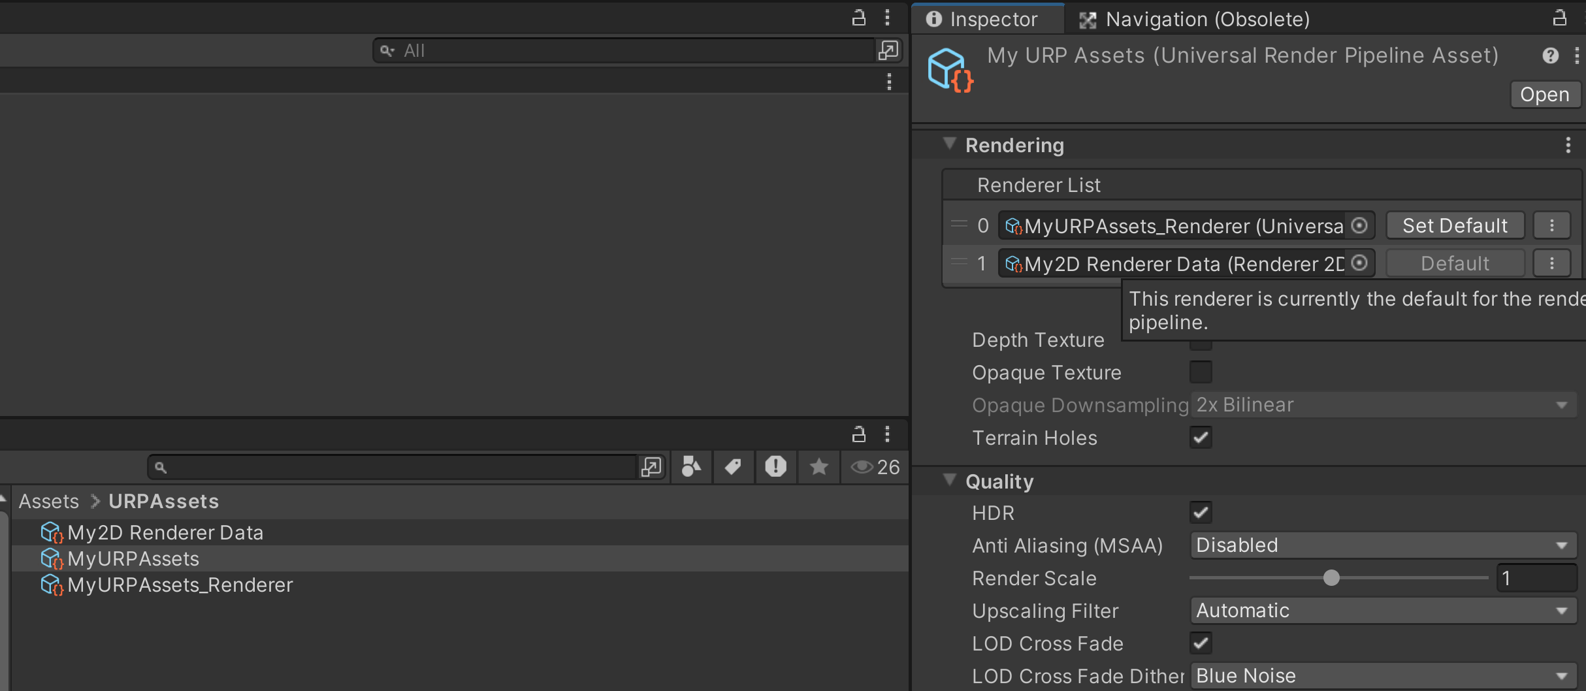Open search-in-window icon beside Project search
The height and width of the screenshot is (691, 1586).
[651, 467]
